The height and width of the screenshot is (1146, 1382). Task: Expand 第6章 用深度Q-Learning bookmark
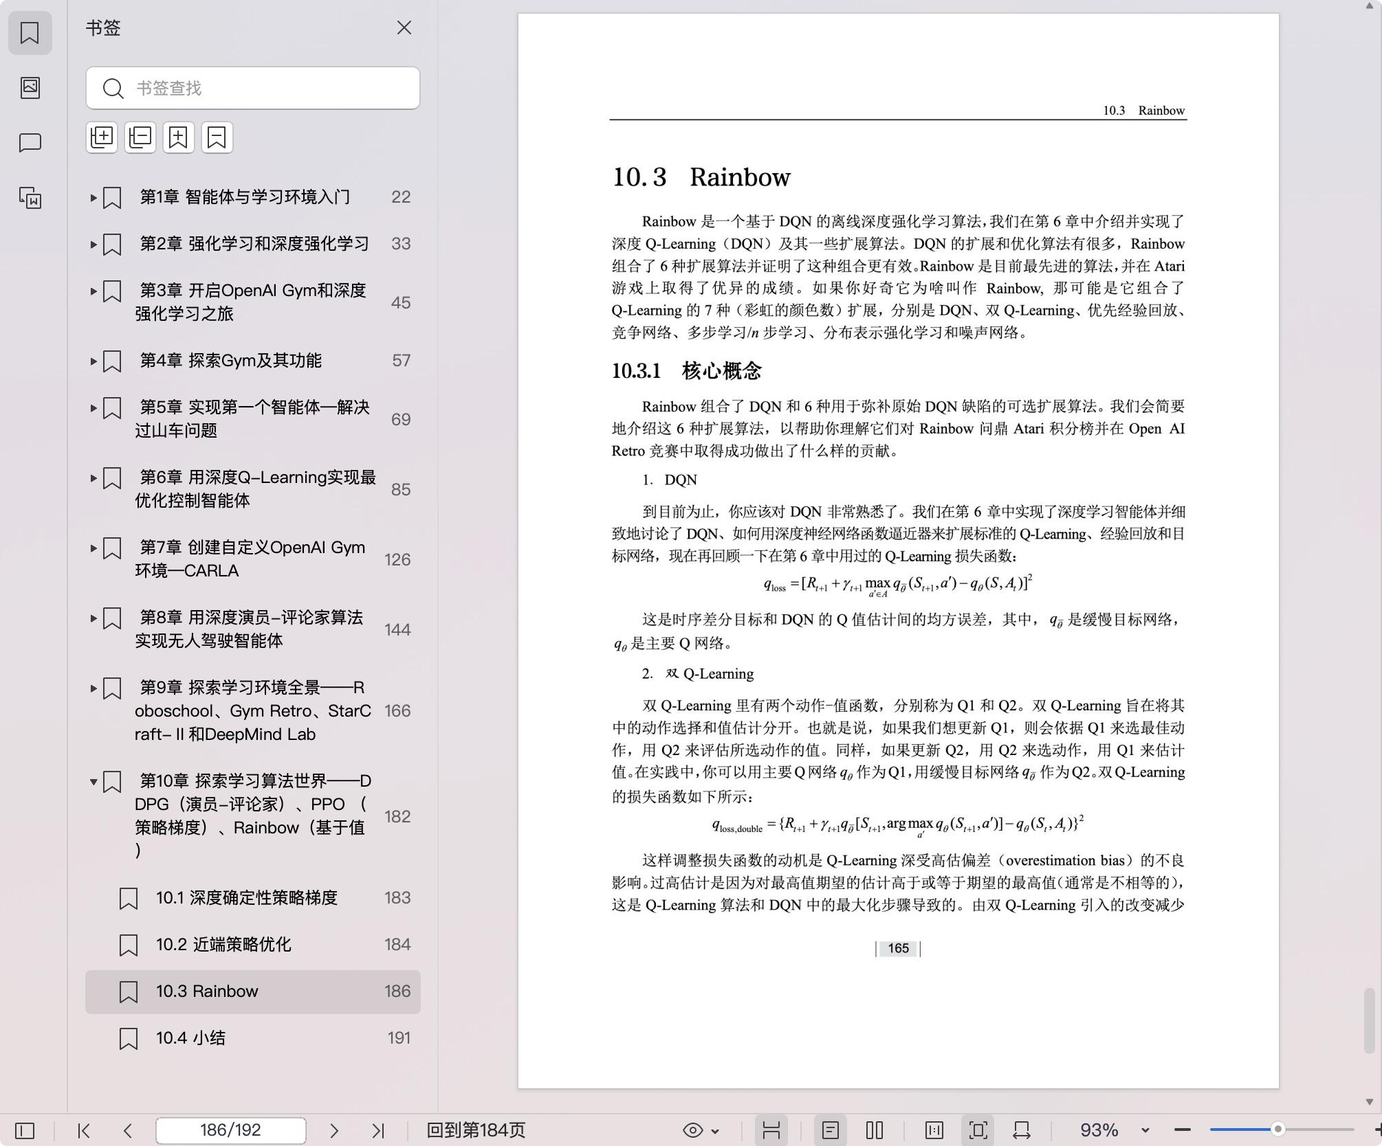coord(94,478)
